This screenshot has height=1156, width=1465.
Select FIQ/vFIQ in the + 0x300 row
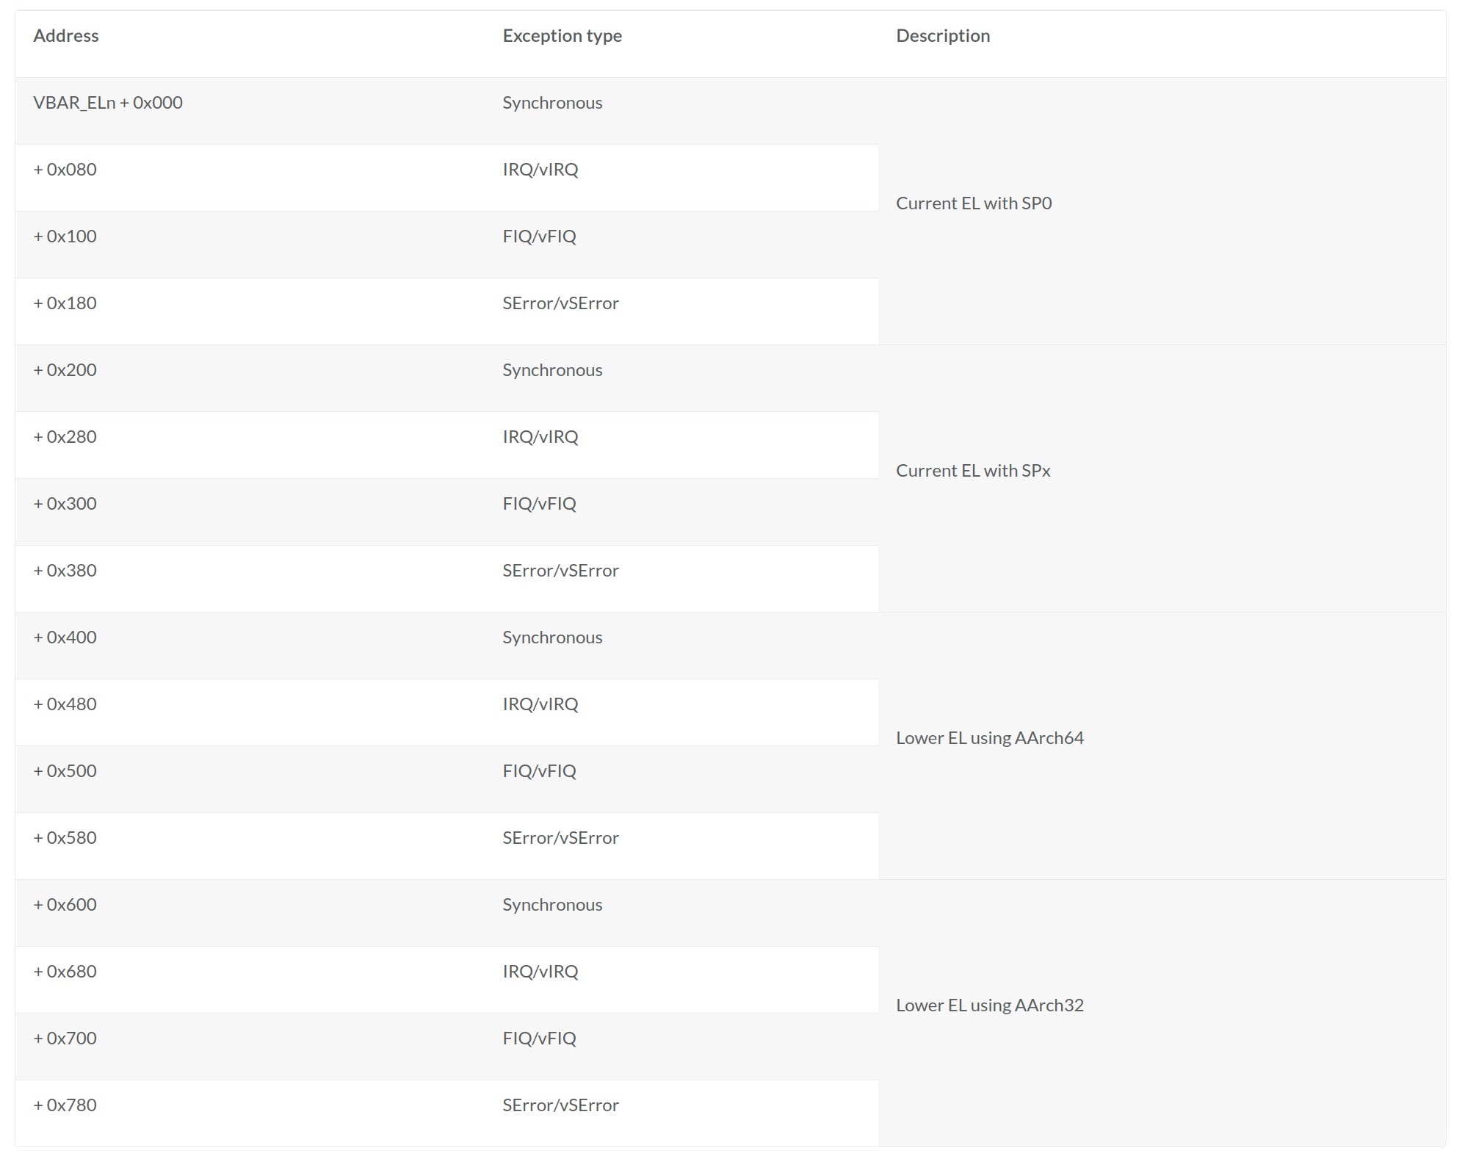point(539,504)
